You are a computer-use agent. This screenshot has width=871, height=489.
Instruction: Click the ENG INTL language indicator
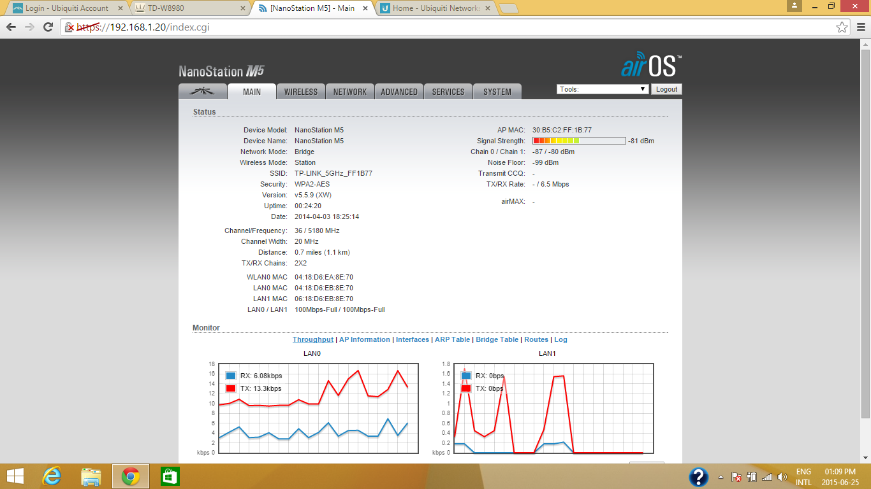[804, 477]
